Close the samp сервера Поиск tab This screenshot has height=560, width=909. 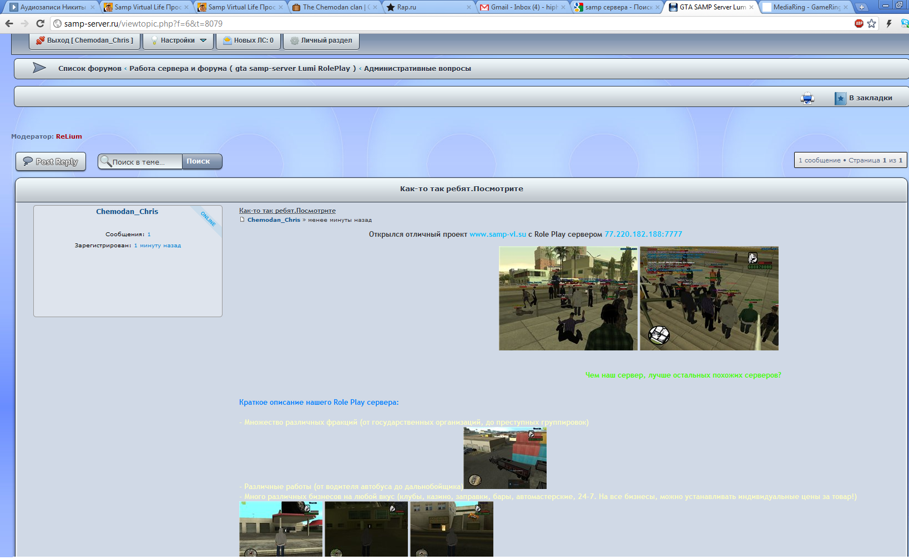[658, 7]
